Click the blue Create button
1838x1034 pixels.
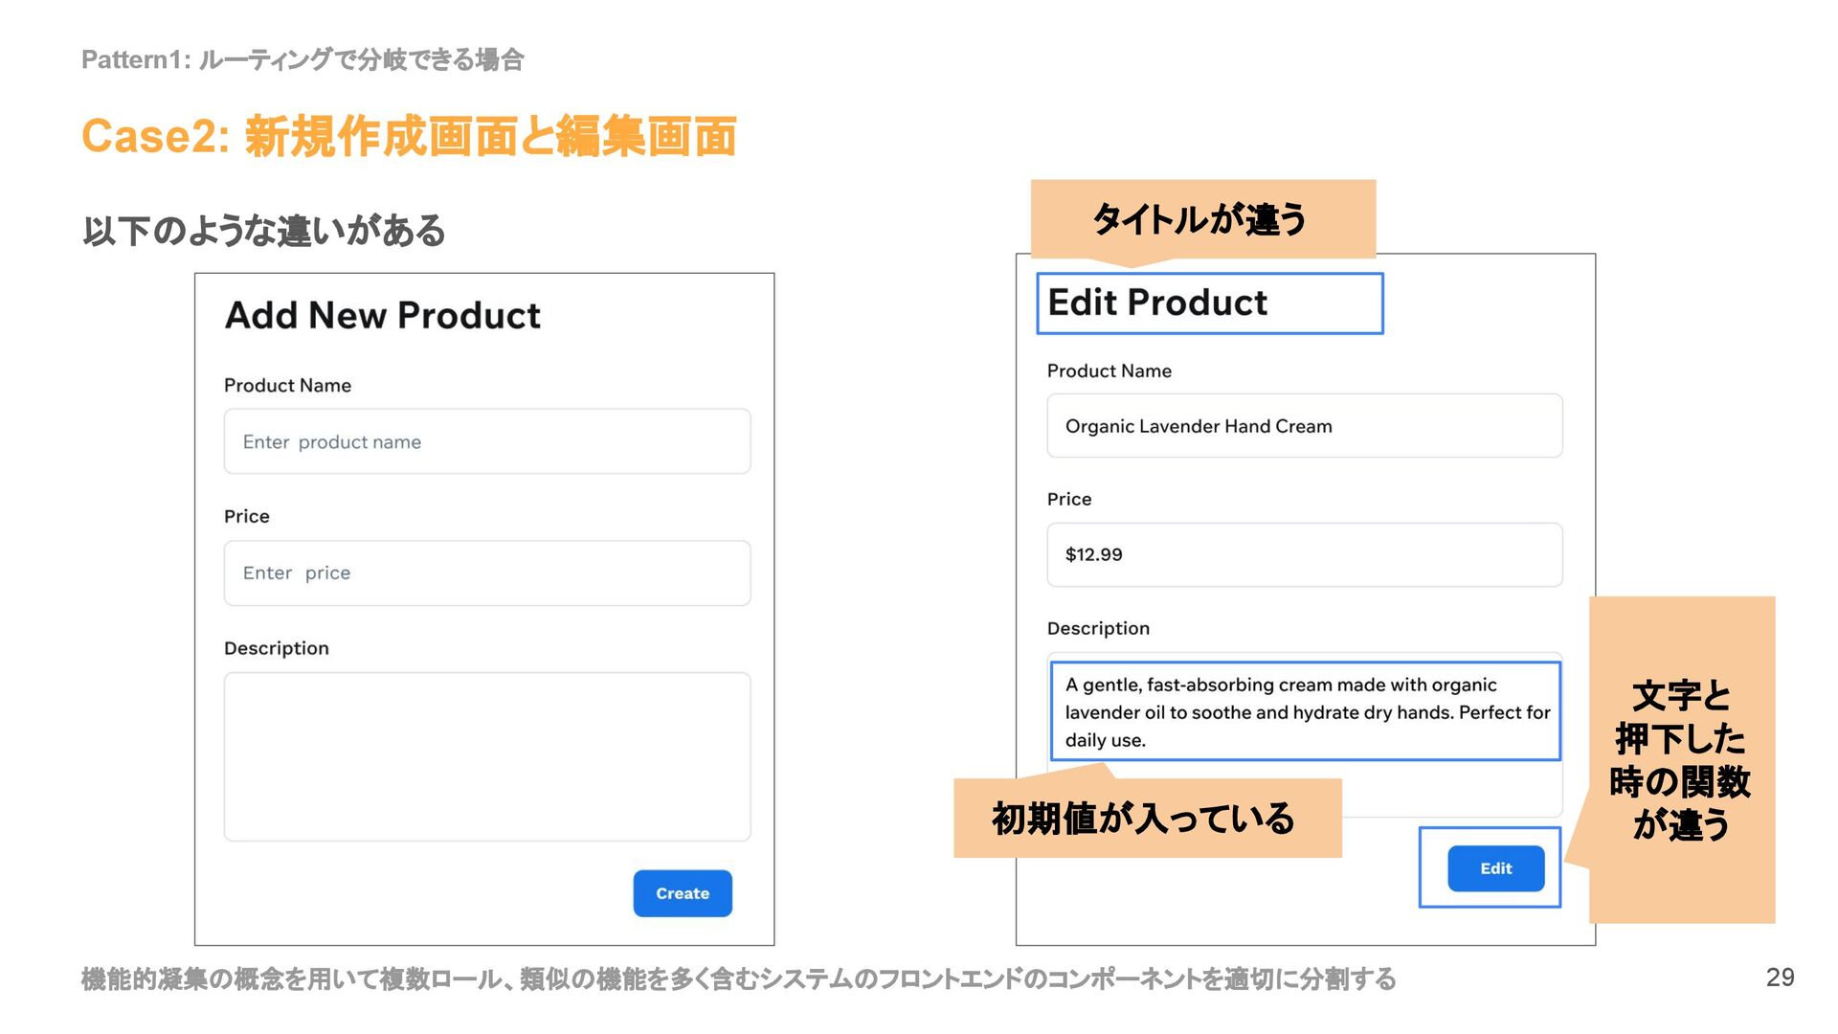[x=682, y=893]
